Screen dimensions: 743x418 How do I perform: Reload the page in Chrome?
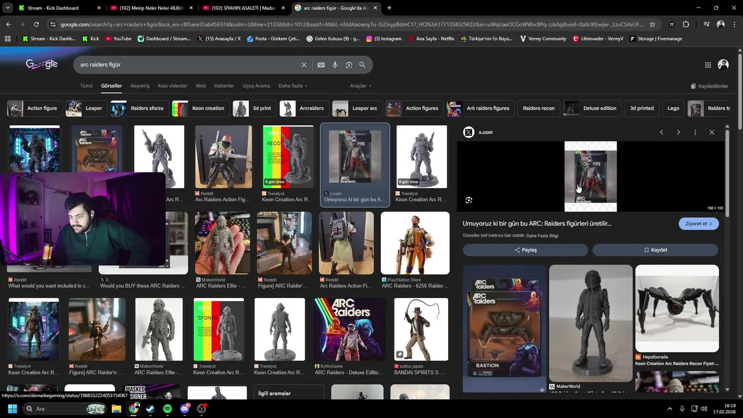(36, 24)
